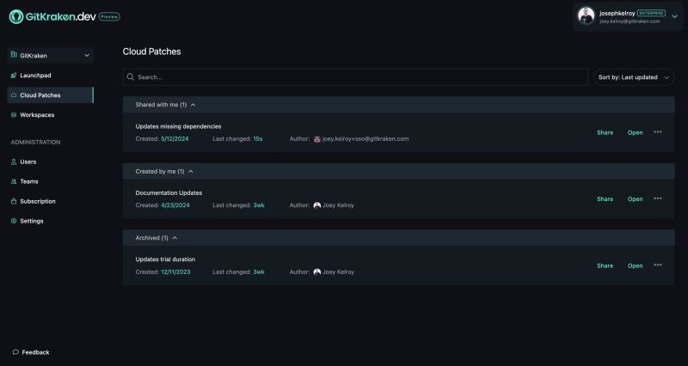Click the Users person icon
Viewport: 688px width, 366px height.
pyautogui.click(x=14, y=162)
